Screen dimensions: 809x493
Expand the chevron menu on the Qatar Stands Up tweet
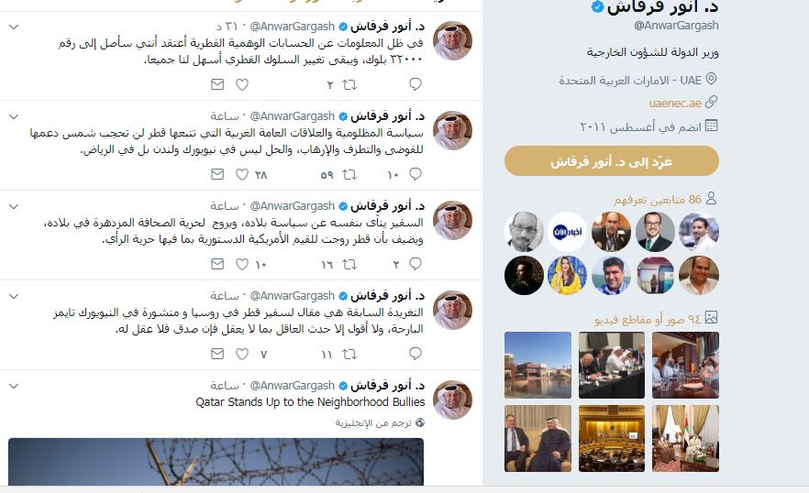click(14, 386)
